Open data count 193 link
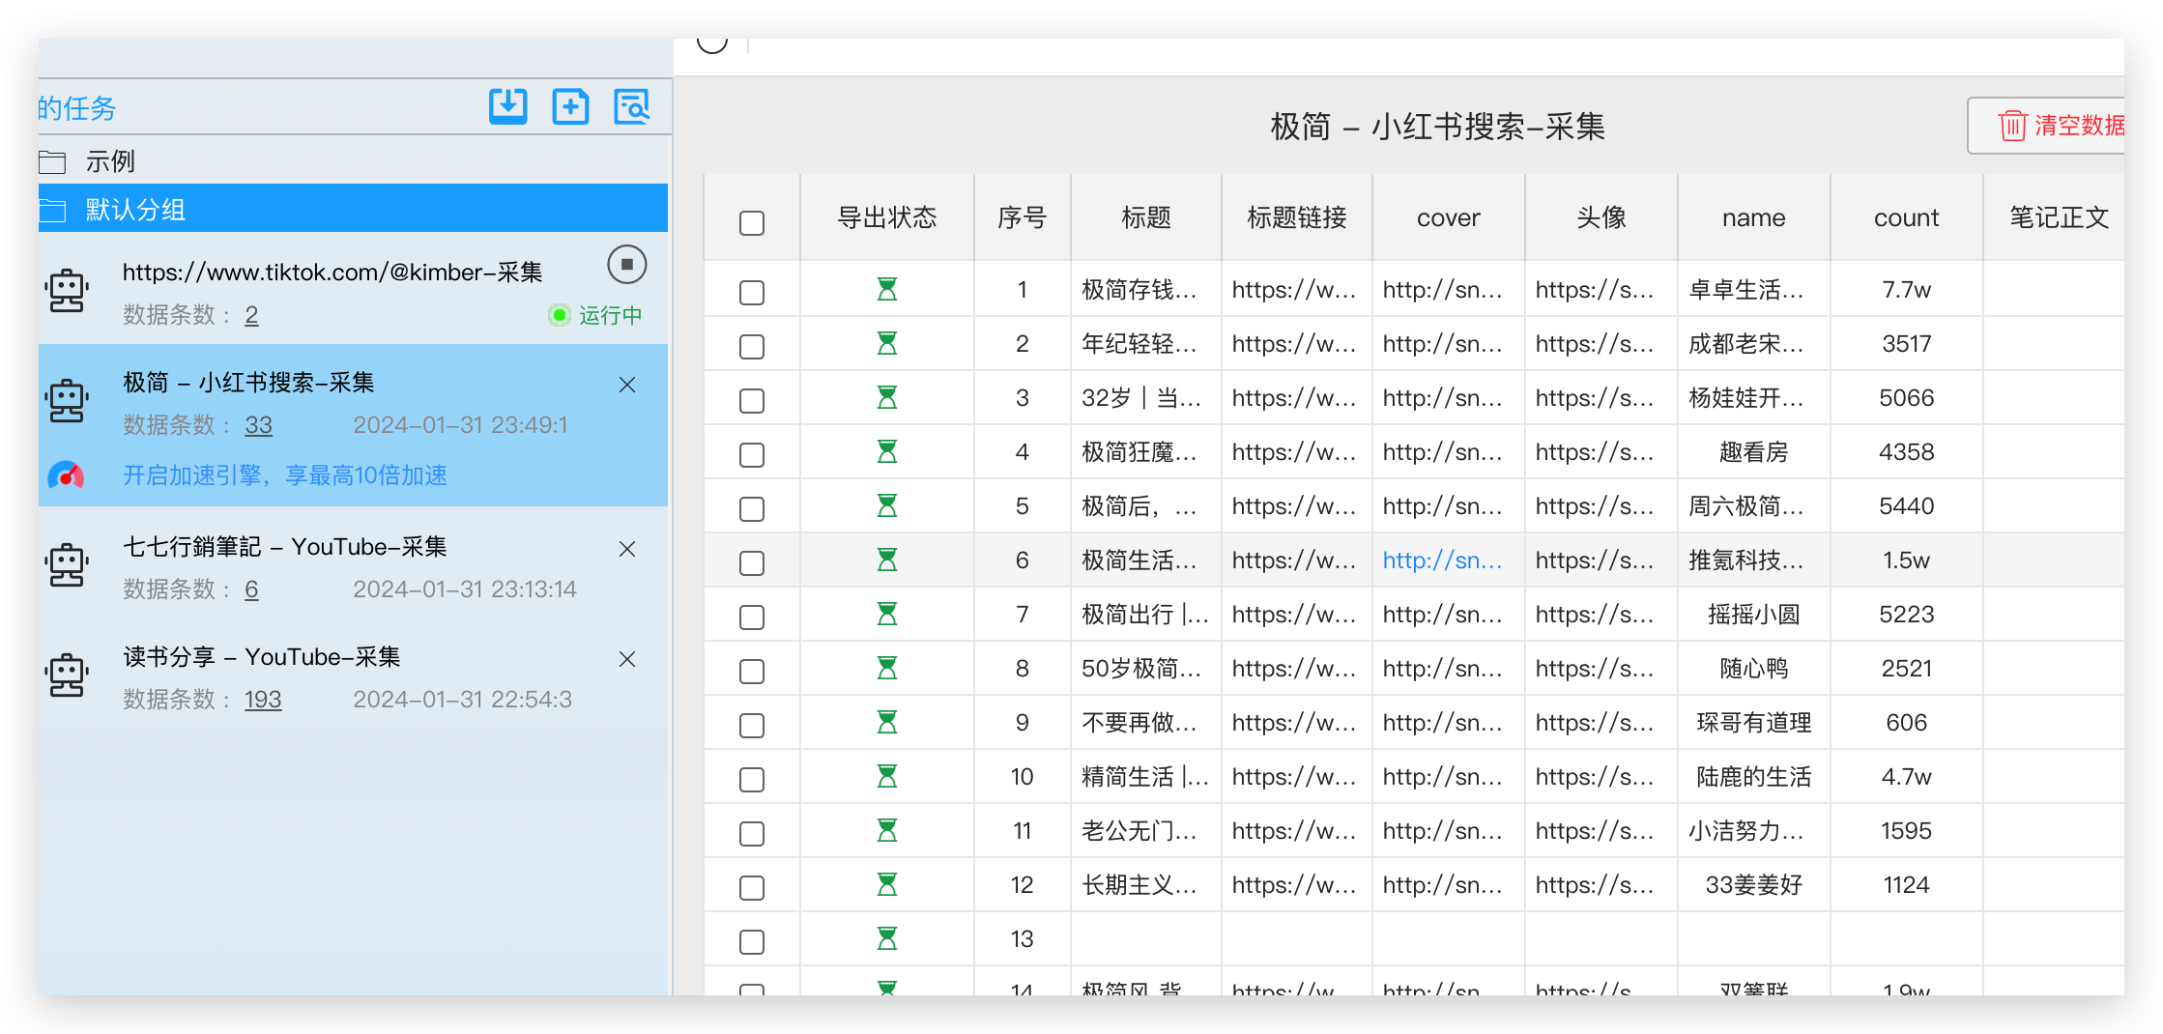2163x1034 pixels. pos(263,700)
